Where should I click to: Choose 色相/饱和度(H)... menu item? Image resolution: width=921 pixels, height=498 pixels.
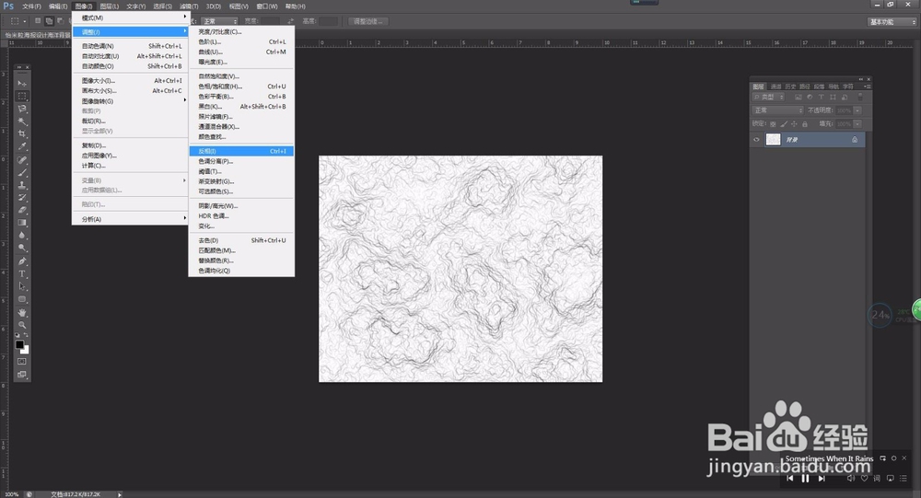(241, 87)
